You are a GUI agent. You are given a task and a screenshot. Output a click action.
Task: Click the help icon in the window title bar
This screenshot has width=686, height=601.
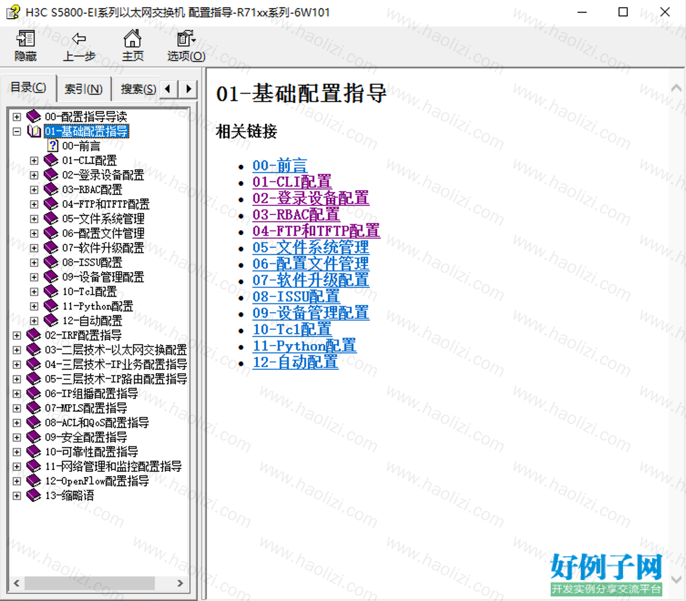coord(13,12)
